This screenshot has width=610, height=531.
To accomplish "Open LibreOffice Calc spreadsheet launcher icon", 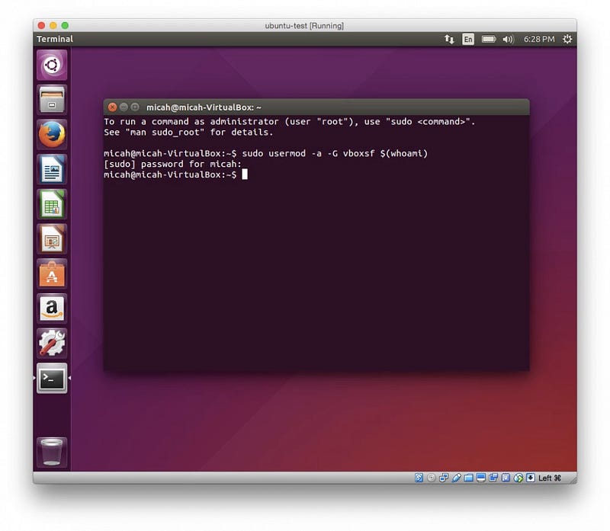I will pyautogui.click(x=52, y=204).
